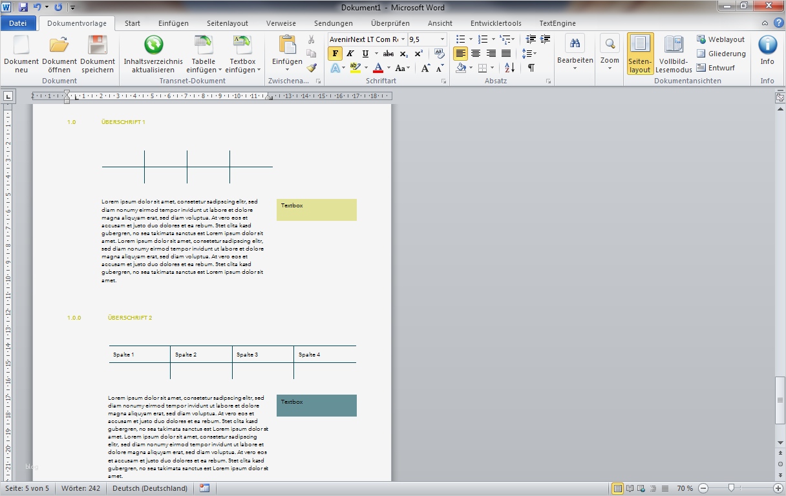Click the Deutsch (Deutschland) language indicator
The width and height of the screenshot is (786, 496).
150,488
